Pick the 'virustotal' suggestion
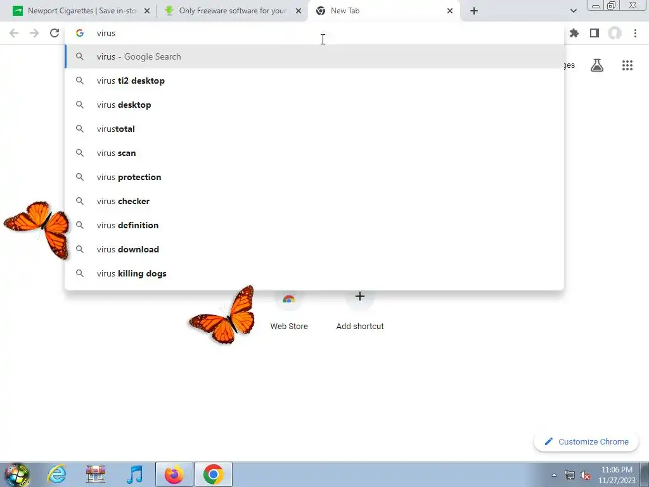 (314, 129)
